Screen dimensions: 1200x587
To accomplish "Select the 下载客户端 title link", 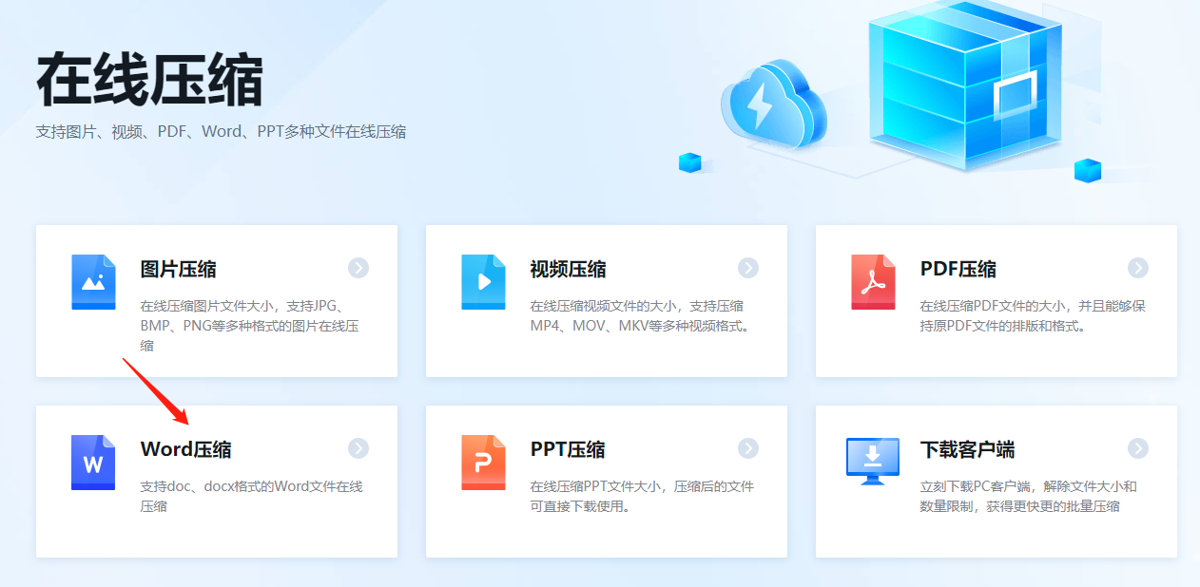I will point(968,449).
